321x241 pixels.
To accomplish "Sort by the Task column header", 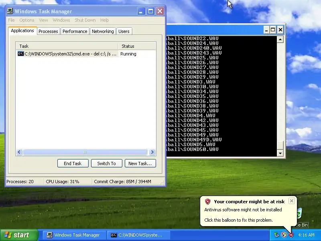I will pos(67,46).
